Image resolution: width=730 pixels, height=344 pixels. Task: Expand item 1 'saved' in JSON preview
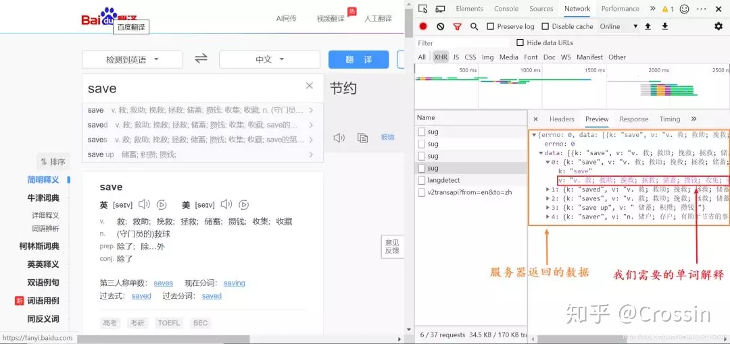[548, 190]
